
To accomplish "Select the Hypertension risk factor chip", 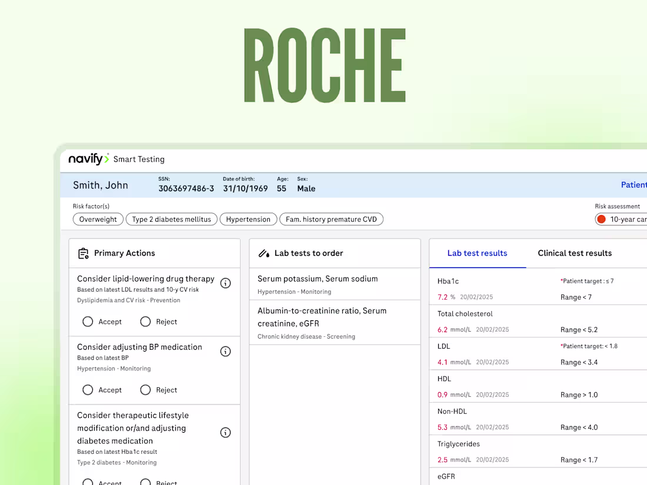I will tap(248, 219).
